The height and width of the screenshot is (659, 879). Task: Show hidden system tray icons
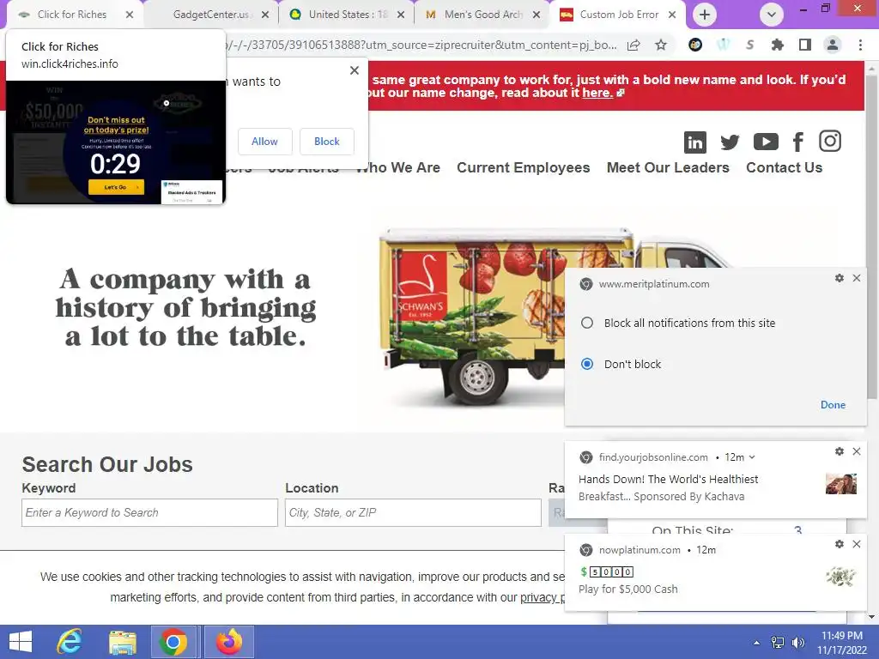click(757, 643)
